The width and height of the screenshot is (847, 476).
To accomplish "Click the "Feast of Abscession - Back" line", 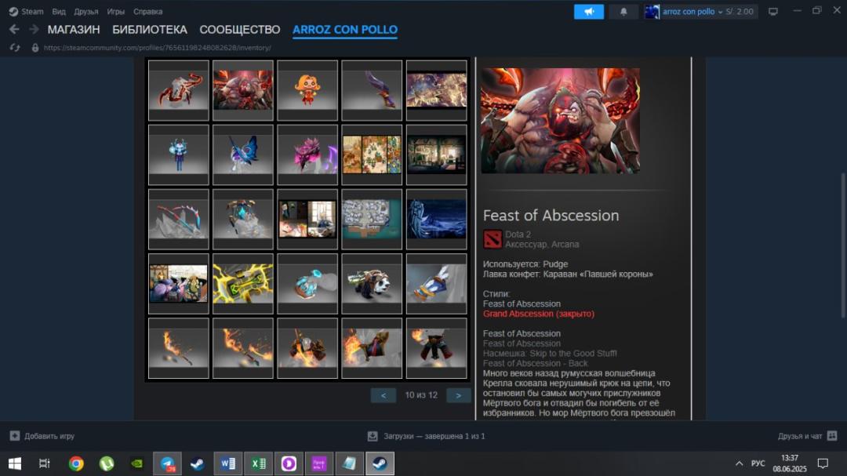I will 536,363.
